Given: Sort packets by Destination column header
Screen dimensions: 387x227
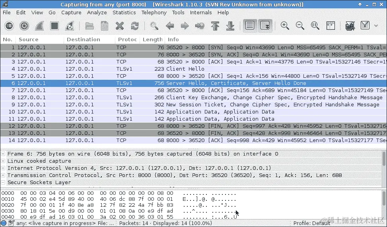Looking at the screenshot, I should click(89, 39).
